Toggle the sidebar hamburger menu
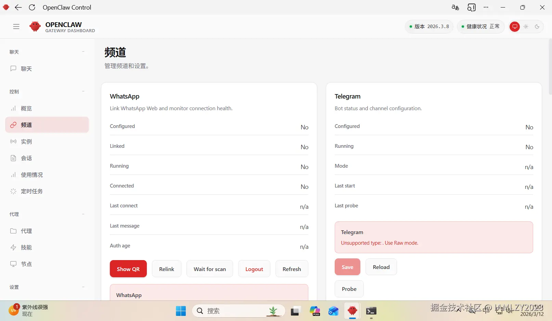This screenshot has height=321, width=552. pos(16,27)
